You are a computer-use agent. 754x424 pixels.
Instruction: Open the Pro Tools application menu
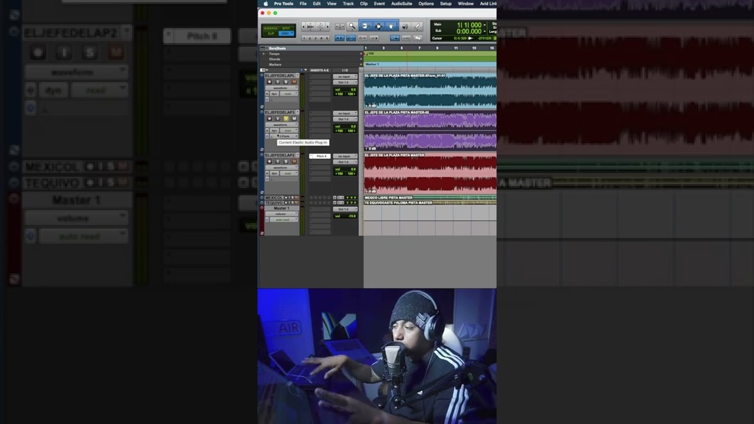[x=283, y=4]
